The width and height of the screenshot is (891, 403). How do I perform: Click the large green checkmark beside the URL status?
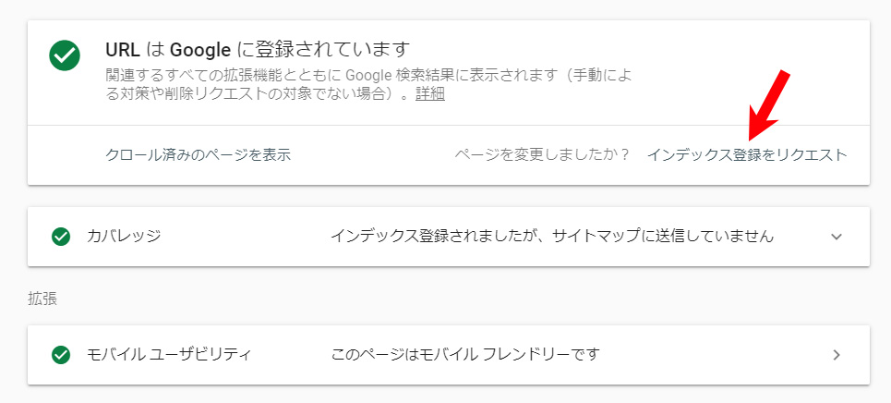(x=65, y=55)
